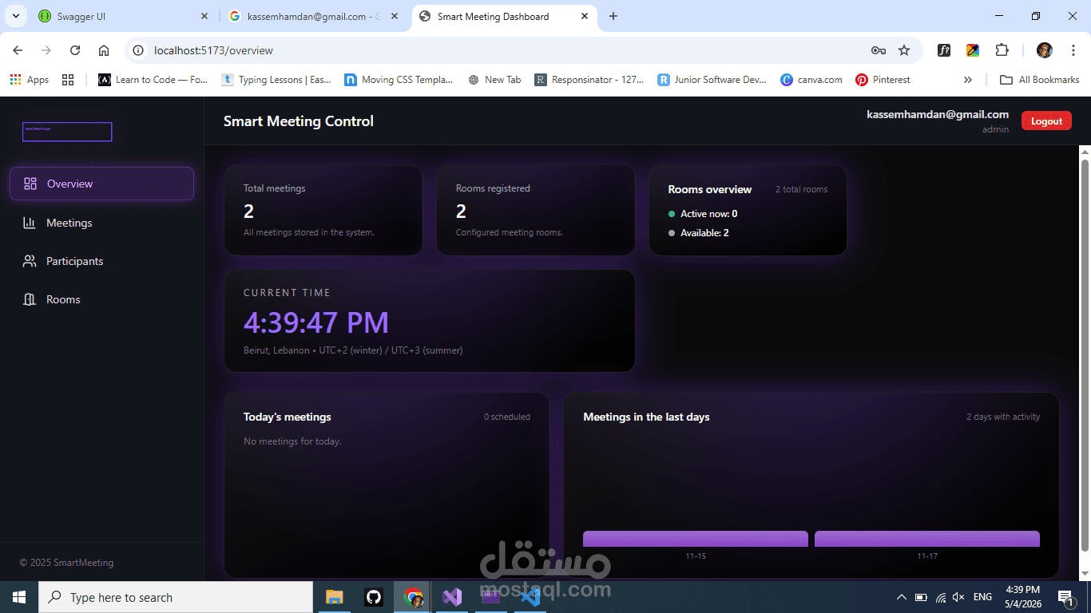
Task: Click the SmartMeeting logo box
Action: click(x=67, y=132)
